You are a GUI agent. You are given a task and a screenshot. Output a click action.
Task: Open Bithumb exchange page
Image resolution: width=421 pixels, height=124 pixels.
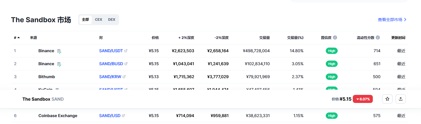pyautogui.click(x=46, y=77)
